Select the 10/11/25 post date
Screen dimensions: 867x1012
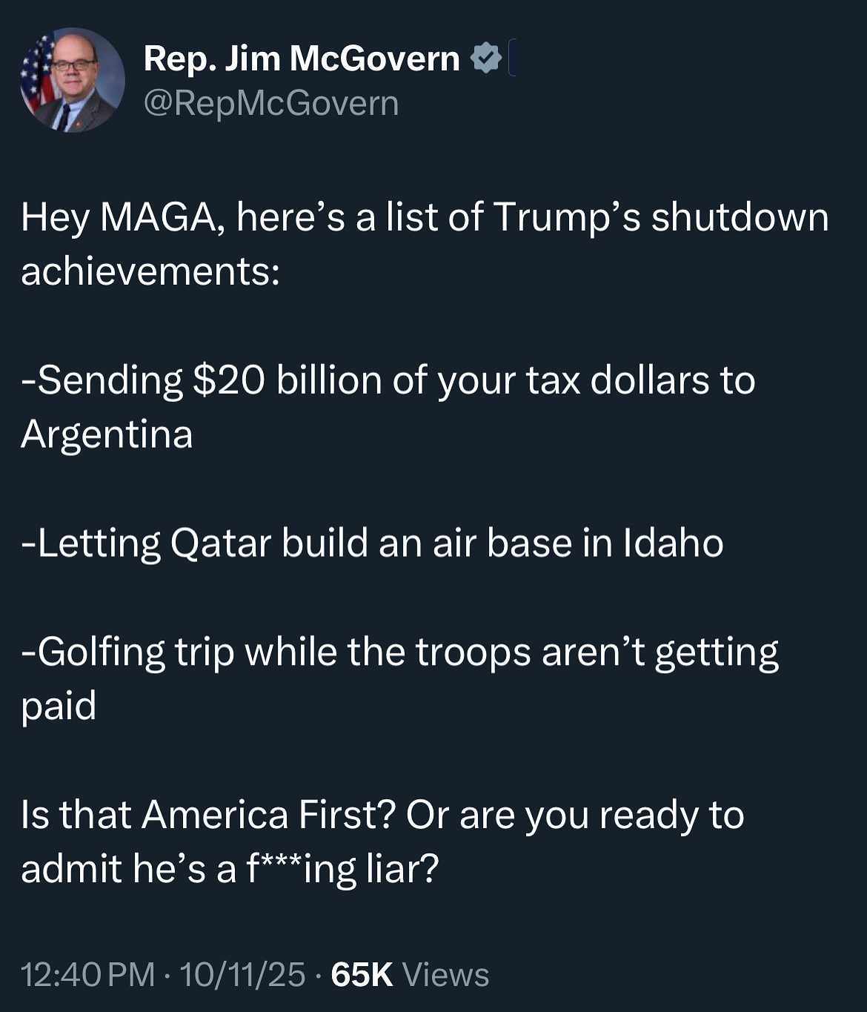(242, 974)
